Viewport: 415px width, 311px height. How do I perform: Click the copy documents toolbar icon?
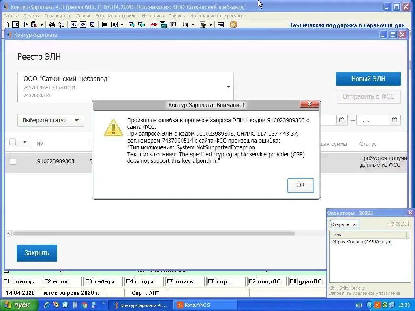pos(25,25)
